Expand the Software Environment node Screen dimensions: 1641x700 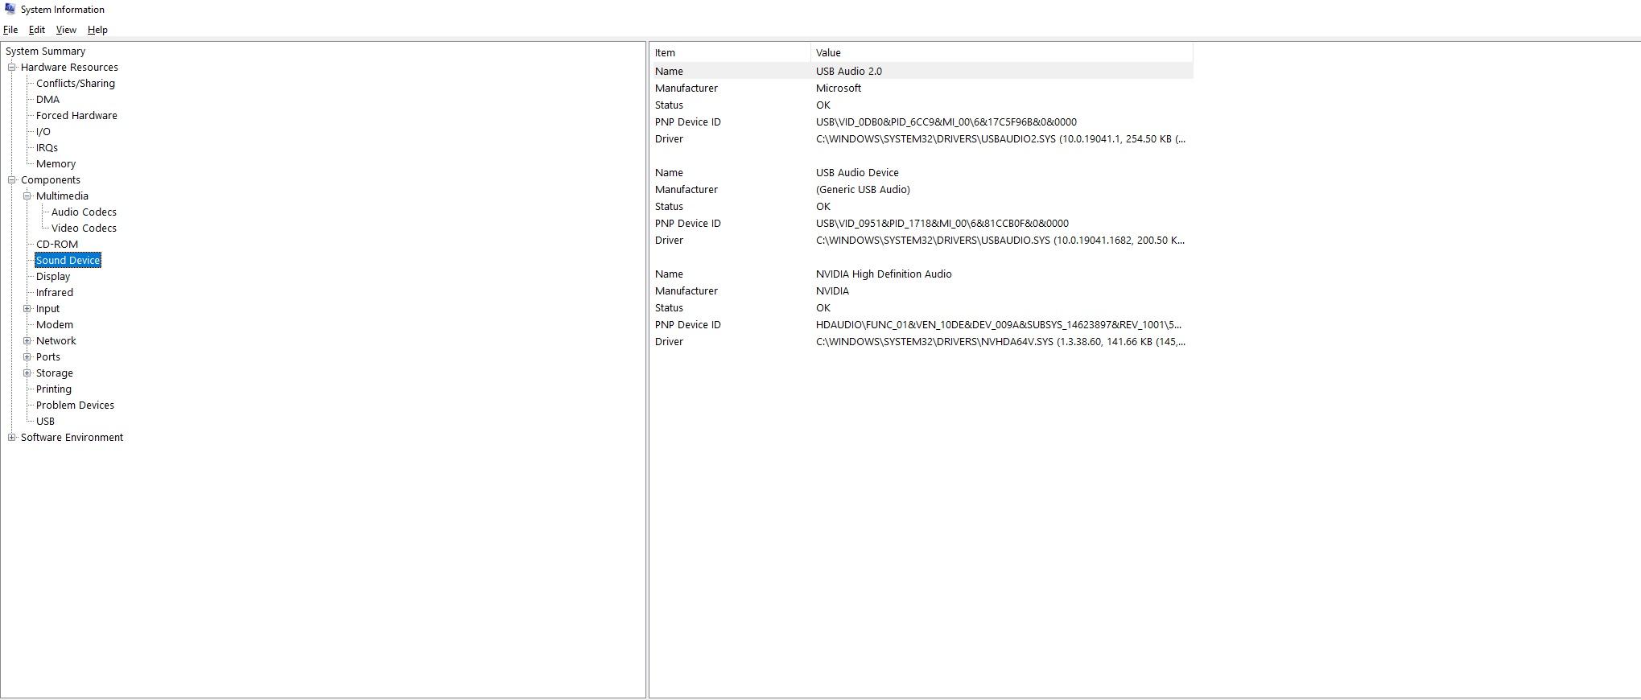click(x=12, y=438)
